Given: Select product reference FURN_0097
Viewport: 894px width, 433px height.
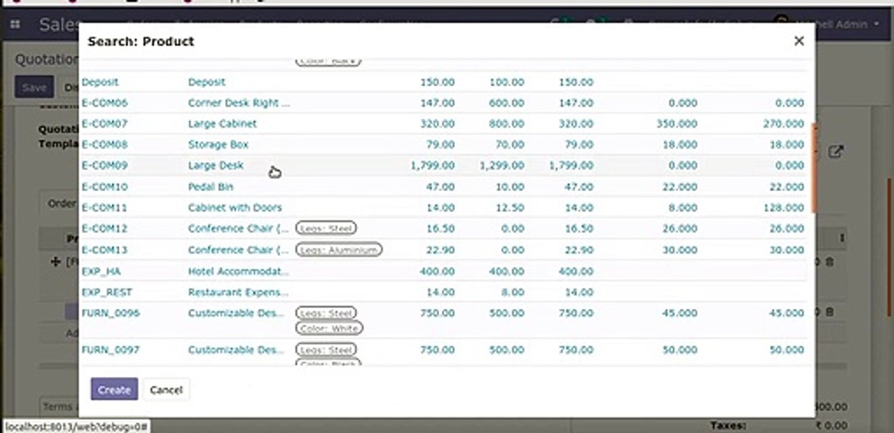Looking at the screenshot, I should (x=111, y=349).
